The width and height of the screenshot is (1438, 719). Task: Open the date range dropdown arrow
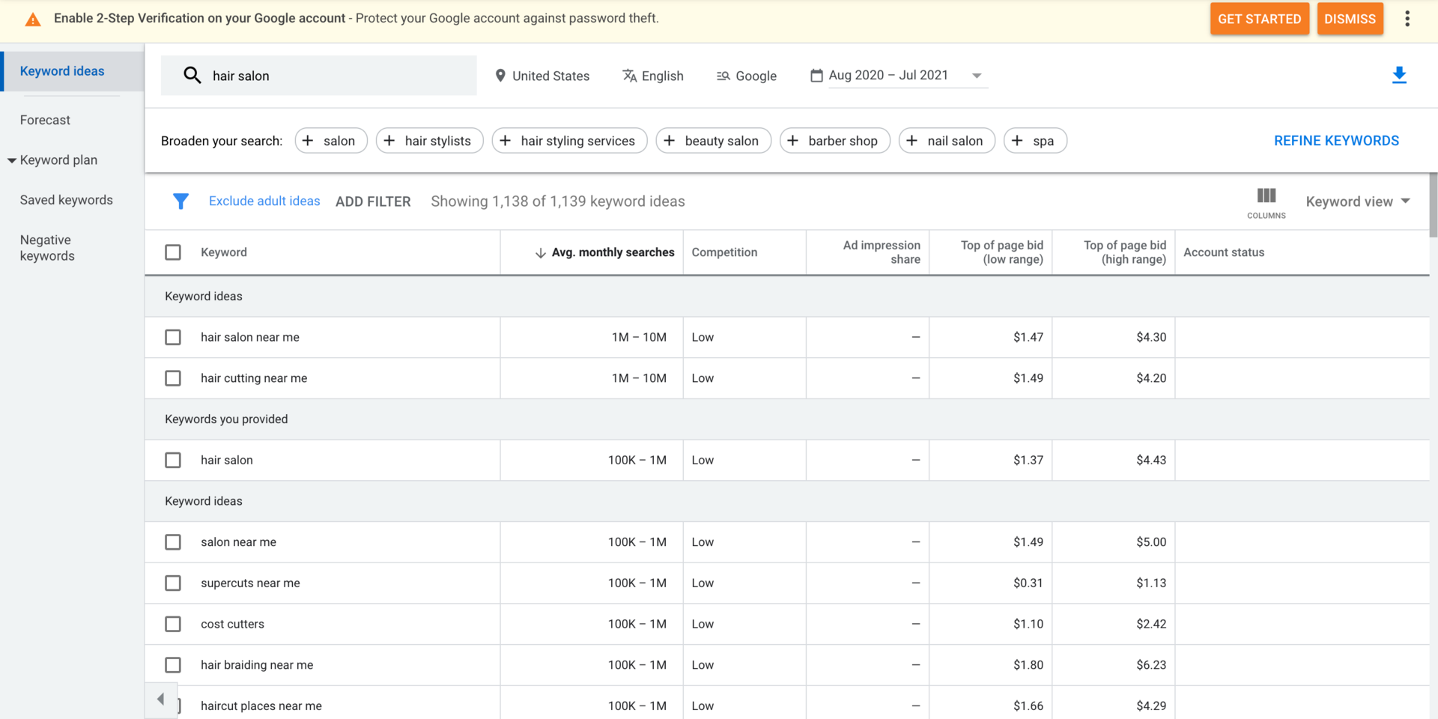977,75
